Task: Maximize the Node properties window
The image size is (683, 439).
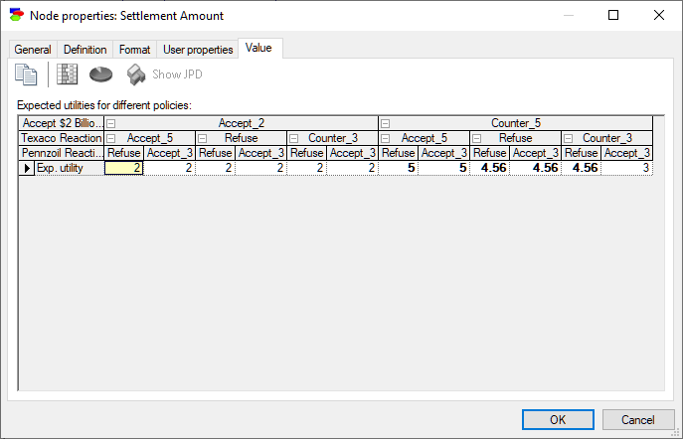Action: [613, 15]
